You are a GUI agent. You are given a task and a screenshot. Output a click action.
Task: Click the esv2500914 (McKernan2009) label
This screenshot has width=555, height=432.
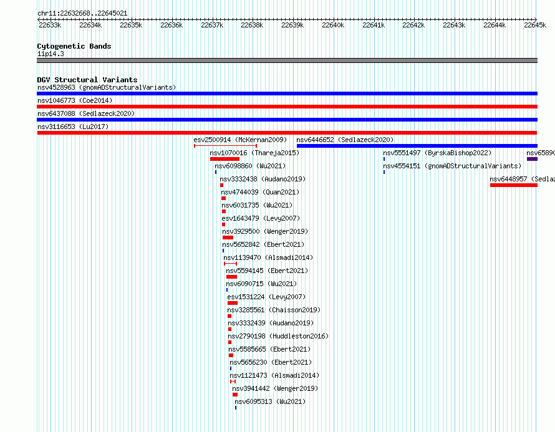point(240,140)
